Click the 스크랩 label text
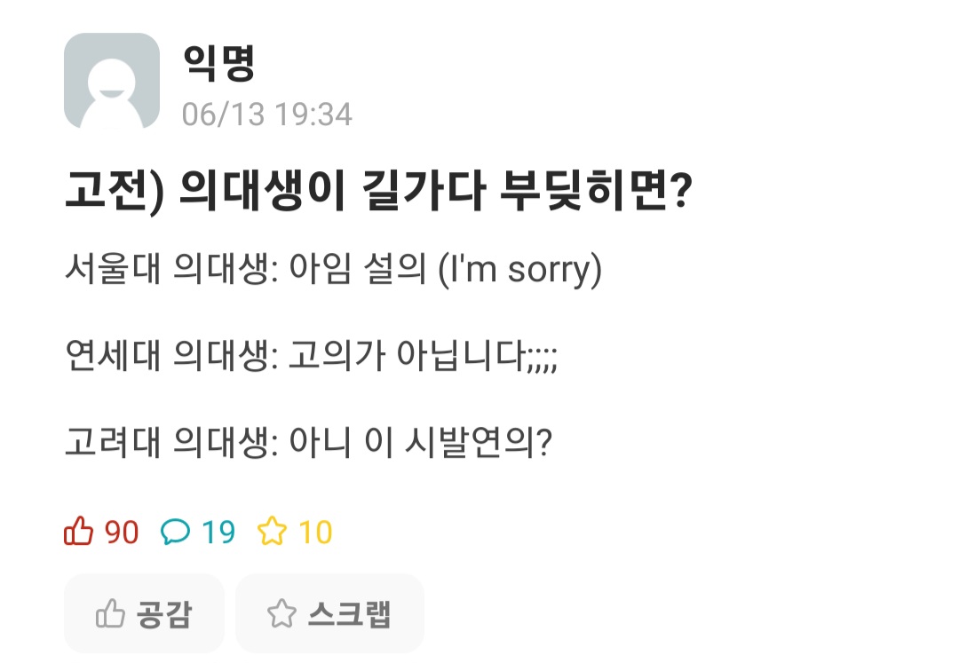959x663 pixels. pos(349,613)
